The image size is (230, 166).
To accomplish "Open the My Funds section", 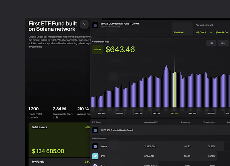I will [x=60, y=162].
